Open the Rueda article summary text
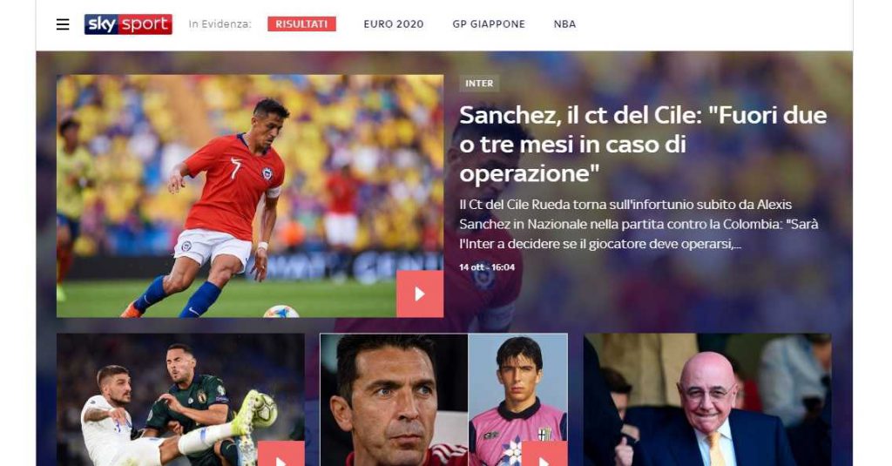 (x=639, y=224)
